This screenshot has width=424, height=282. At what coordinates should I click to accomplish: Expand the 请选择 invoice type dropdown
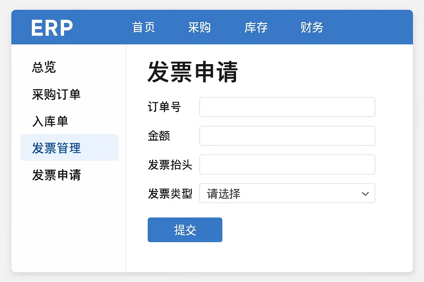pos(287,193)
